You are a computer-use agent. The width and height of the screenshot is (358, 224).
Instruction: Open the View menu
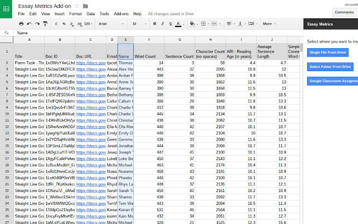pyautogui.click(x=45, y=13)
